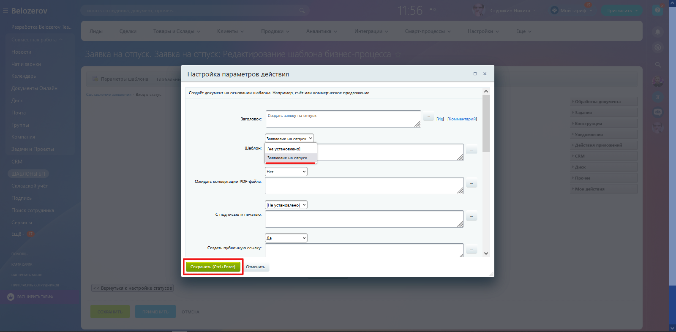Click the Расширить тариф icon in the sidebar
Screen dimensions: 676x332
point(11,297)
